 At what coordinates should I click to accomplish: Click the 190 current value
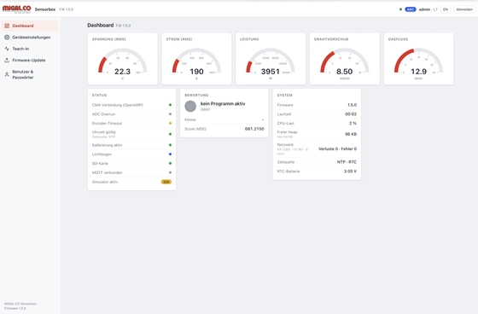196,72
